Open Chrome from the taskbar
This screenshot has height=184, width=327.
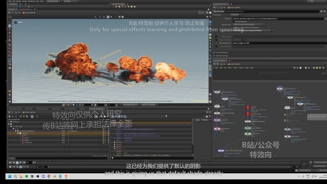(x=49, y=176)
